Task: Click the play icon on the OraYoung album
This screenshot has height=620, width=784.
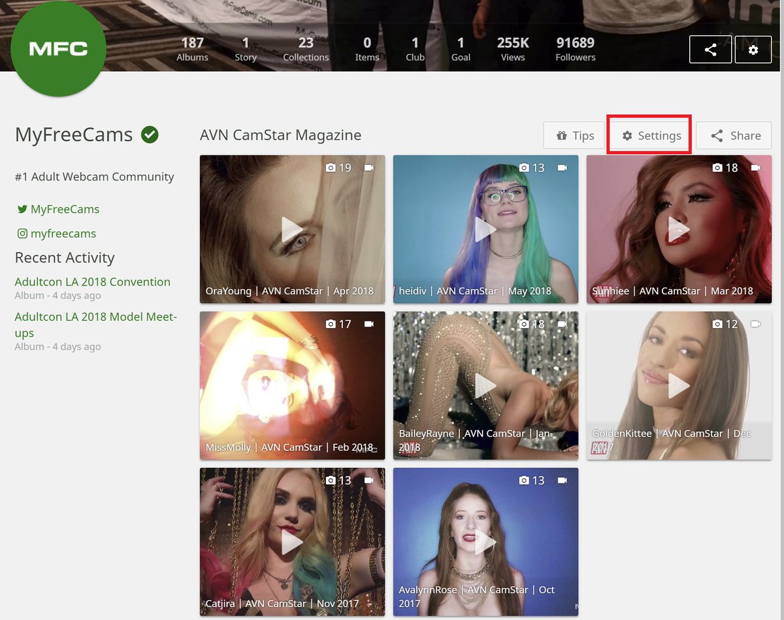Action: coord(291,229)
